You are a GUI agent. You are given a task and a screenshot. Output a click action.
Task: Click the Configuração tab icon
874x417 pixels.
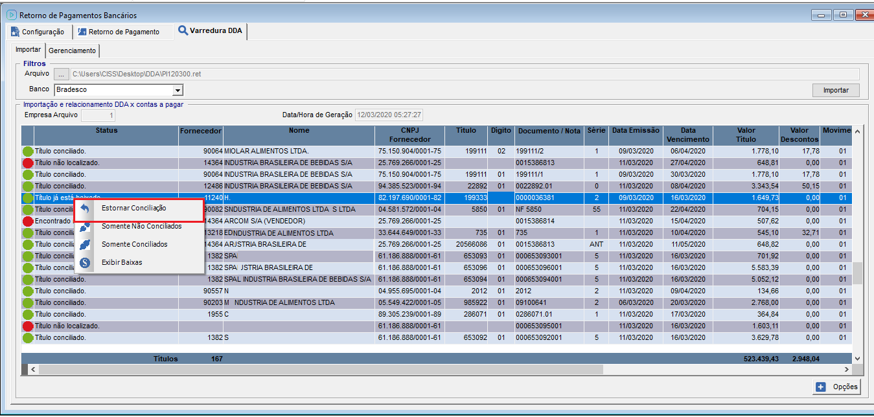(15, 32)
